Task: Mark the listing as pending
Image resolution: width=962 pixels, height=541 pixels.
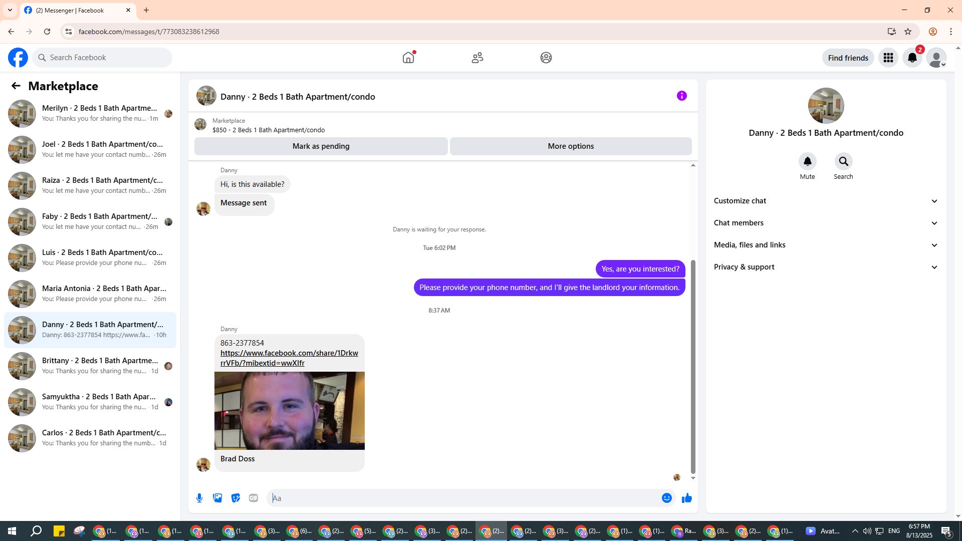Action: (321, 146)
